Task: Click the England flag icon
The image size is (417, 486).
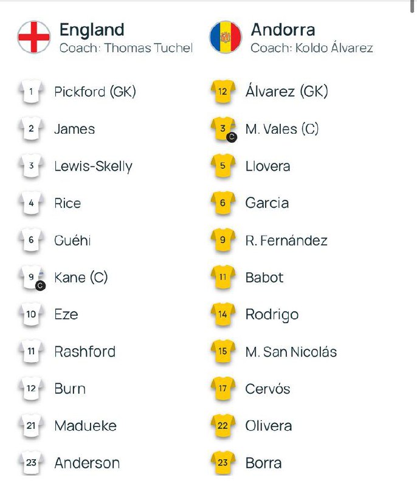Action: coord(34,37)
